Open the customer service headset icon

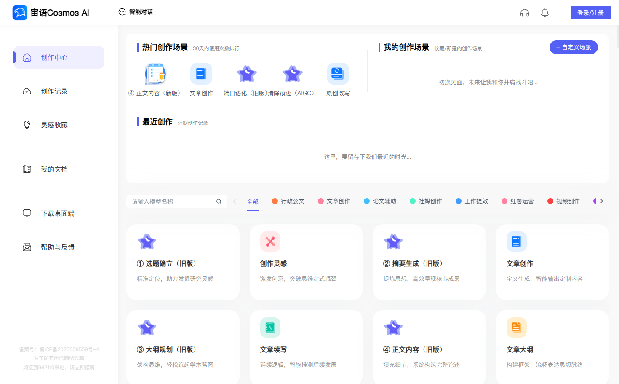[525, 13]
